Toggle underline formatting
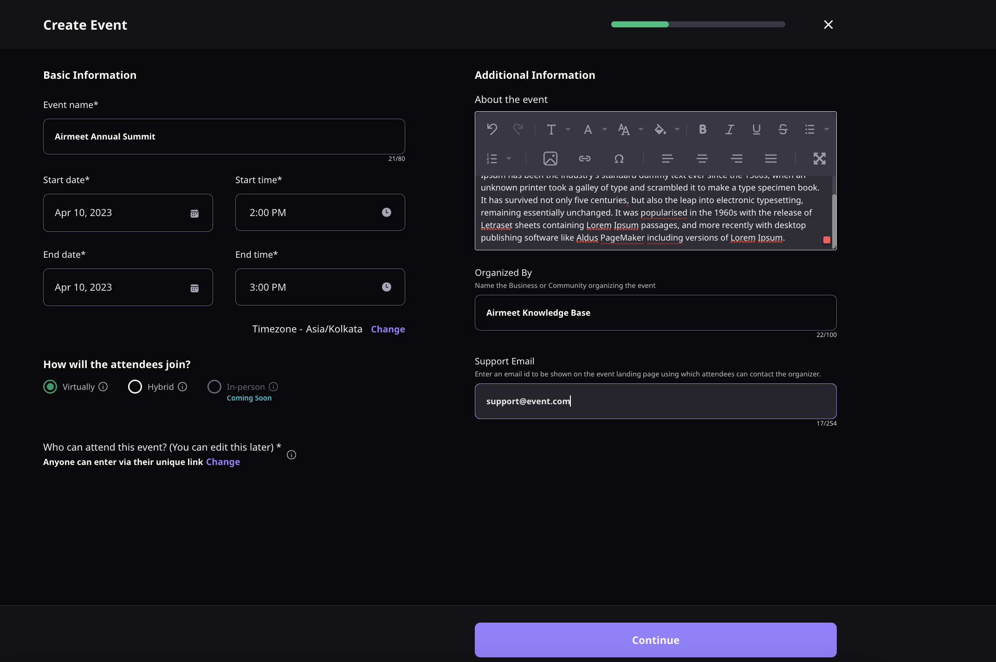 pyautogui.click(x=757, y=129)
